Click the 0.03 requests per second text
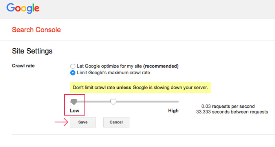This screenshot has width=275, height=147. (x=228, y=106)
